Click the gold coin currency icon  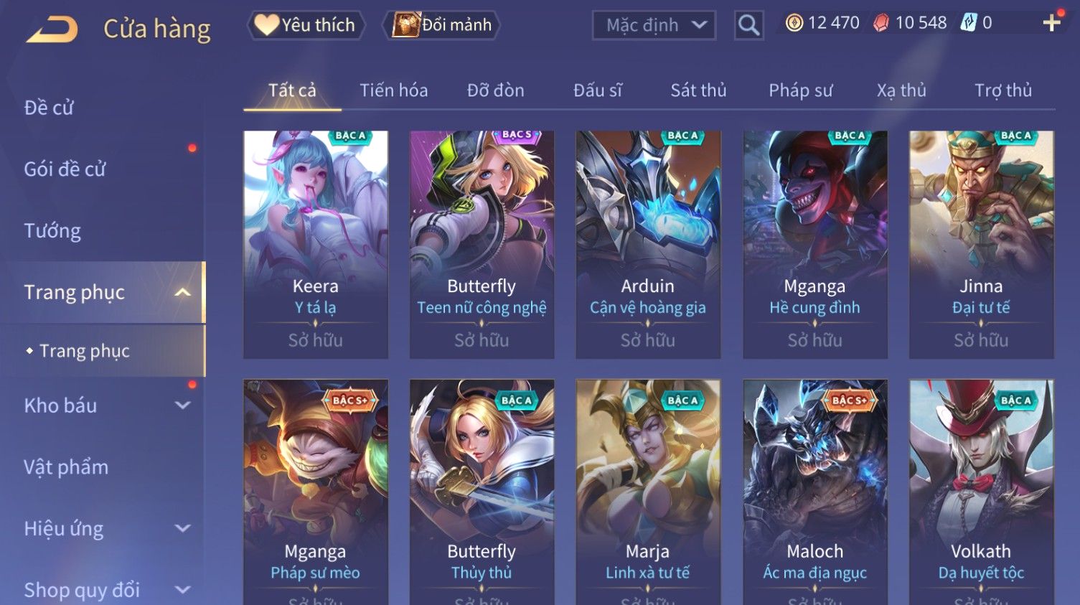[x=794, y=23]
